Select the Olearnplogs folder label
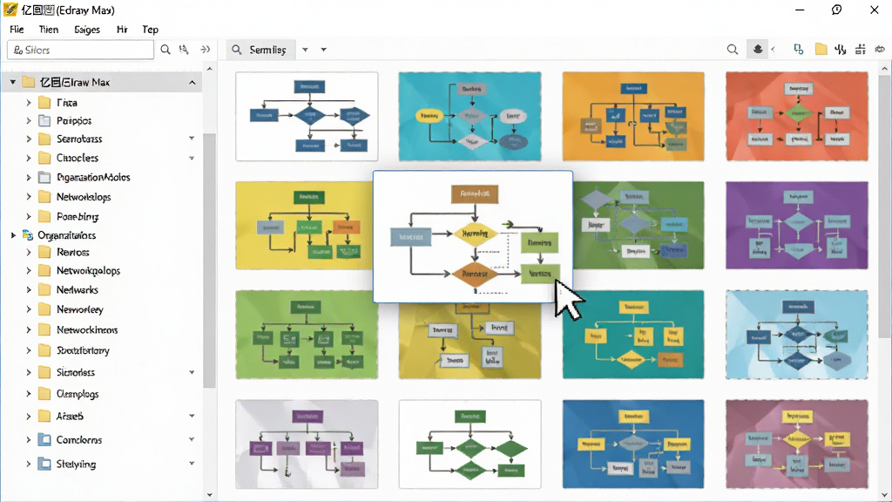The height and width of the screenshot is (502, 892). click(x=78, y=394)
